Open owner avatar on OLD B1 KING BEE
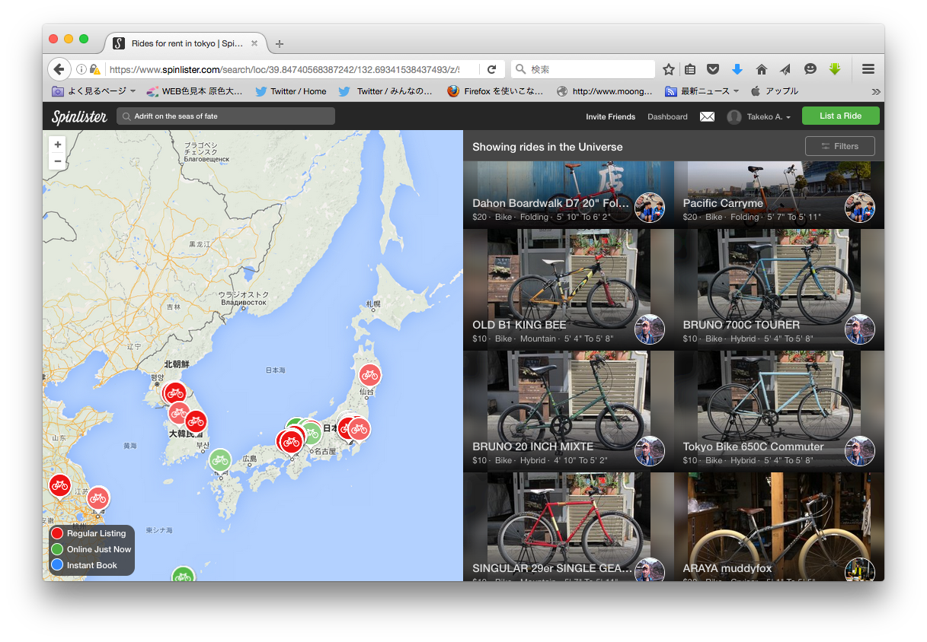This screenshot has height=642, width=927. tap(650, 329)
